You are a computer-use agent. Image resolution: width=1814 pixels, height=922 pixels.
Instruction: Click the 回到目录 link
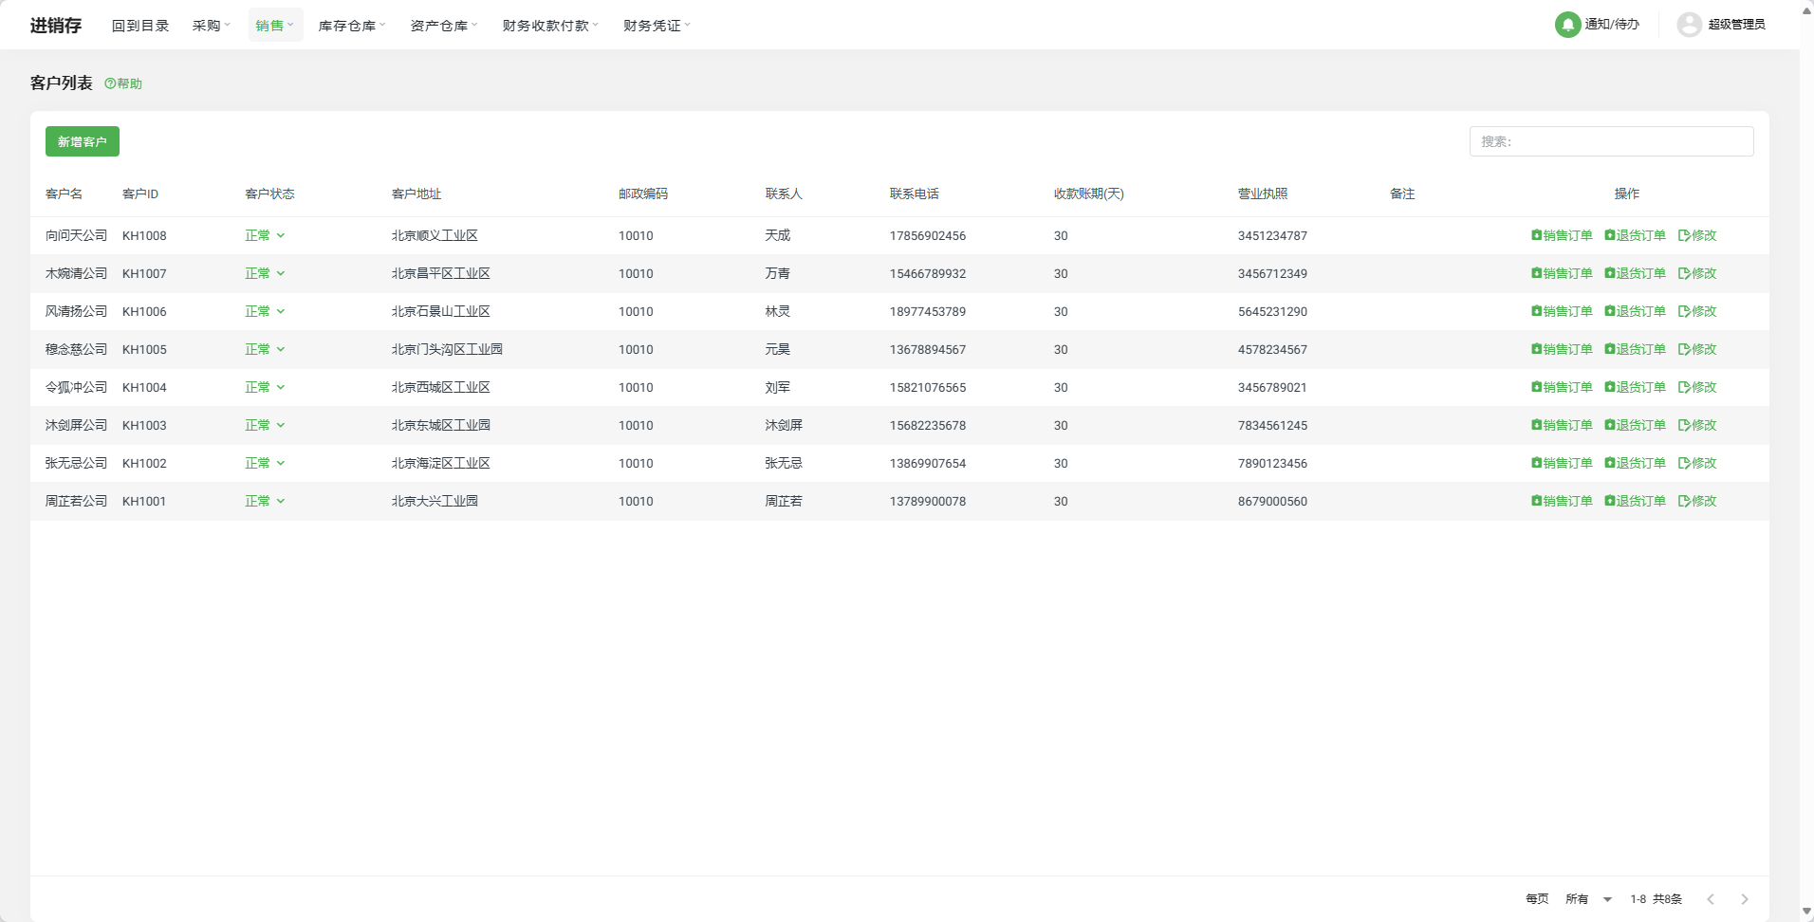[140, 26]
